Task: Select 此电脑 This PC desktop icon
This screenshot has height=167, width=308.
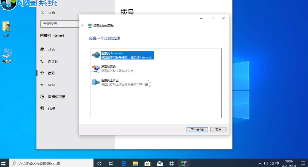Action: (6, 56)
